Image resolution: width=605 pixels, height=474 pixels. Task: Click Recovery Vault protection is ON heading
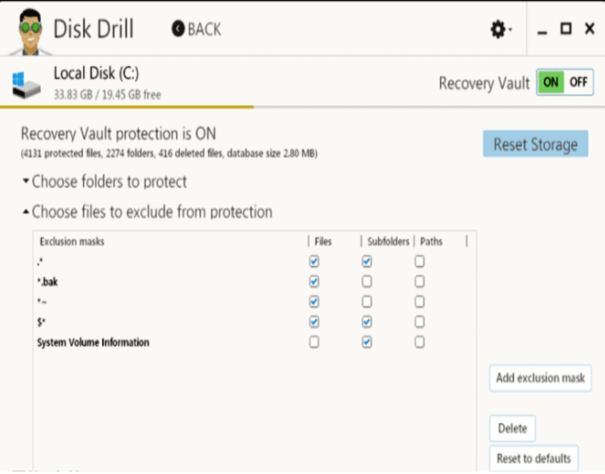coord(118,134)
